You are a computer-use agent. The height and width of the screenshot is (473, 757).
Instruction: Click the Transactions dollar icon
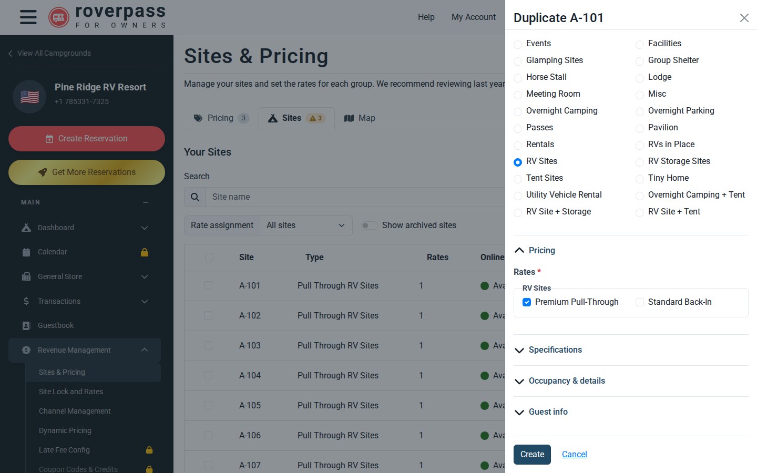[26, 301]
